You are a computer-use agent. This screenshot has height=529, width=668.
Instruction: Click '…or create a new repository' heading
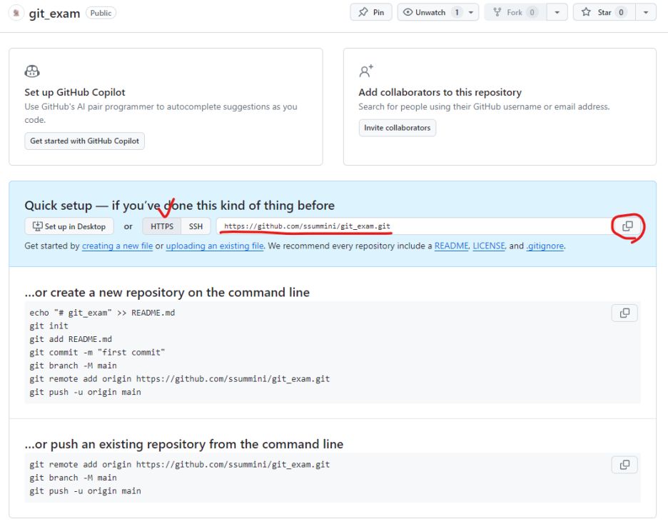[167, 293]
